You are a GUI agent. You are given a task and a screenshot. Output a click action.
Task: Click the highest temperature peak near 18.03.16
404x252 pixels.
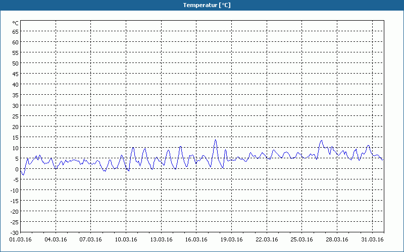point(216,140)
